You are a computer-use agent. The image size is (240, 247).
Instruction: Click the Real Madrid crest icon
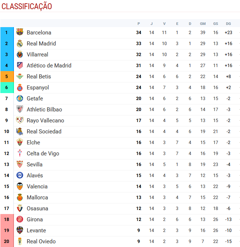point(20,44)
